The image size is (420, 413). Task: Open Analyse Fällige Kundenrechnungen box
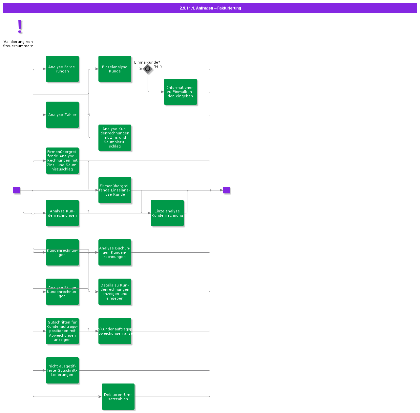tap(62, 292)
